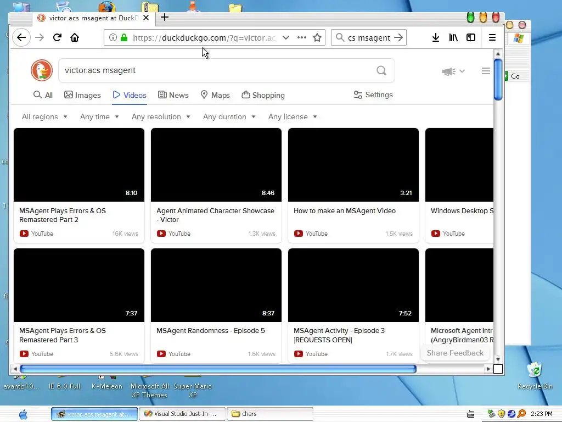Open the Shopping tab

(x=263, y=95)
